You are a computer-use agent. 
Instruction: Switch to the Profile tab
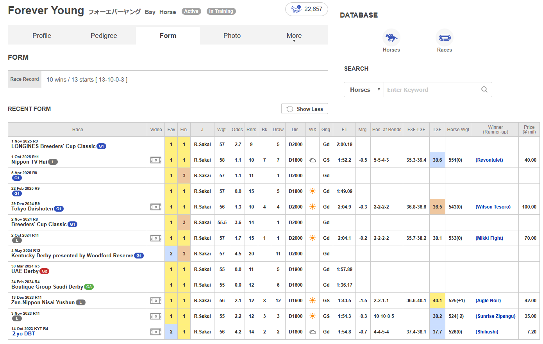42,36
